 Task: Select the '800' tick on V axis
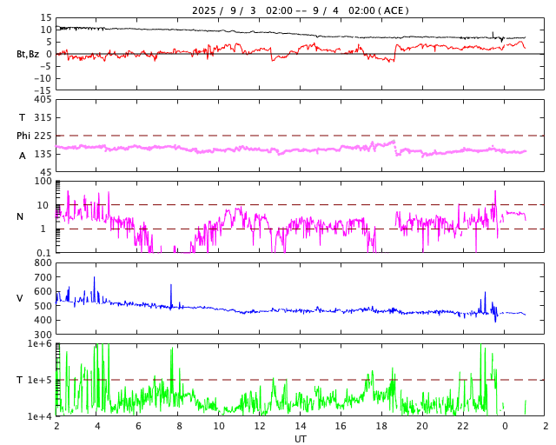click(x=43, y=263)
